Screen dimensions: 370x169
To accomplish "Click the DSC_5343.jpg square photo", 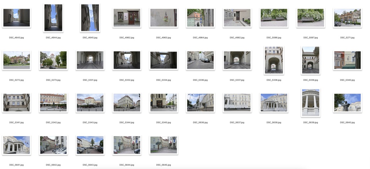I will [x=90, y=103].
